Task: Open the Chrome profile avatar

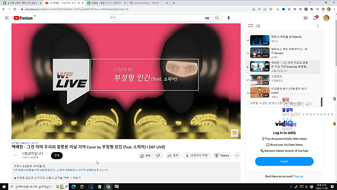Action: pos(329,9)
